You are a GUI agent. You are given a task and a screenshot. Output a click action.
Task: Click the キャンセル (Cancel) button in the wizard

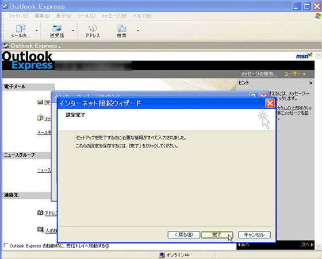pyautogui.click(x=254, y=235)
